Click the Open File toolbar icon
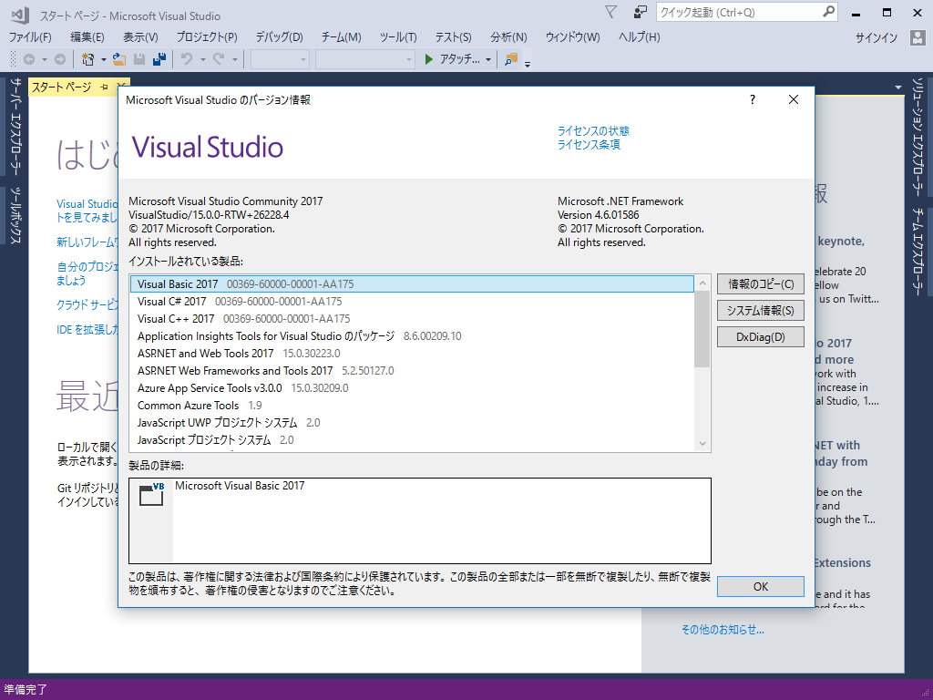 118,60
